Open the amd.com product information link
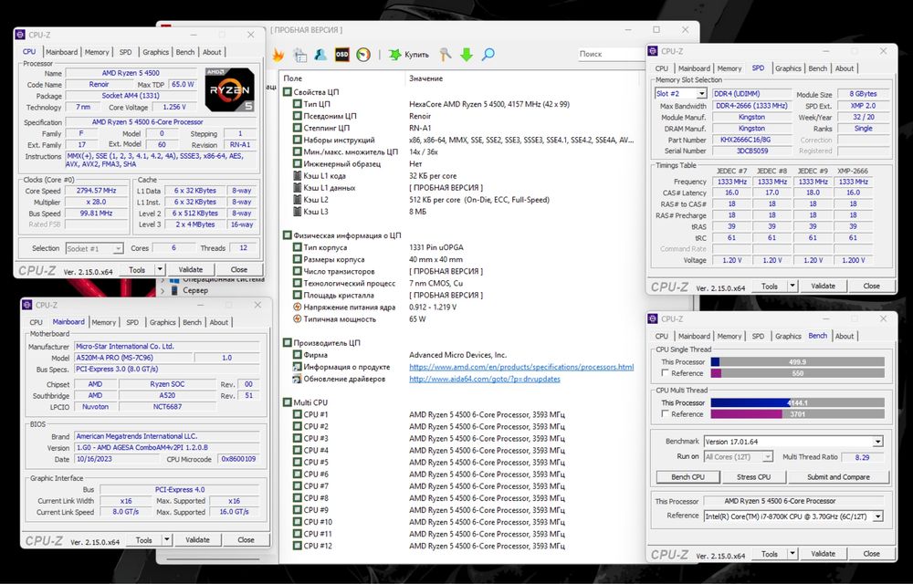 [x=520, y=367]
